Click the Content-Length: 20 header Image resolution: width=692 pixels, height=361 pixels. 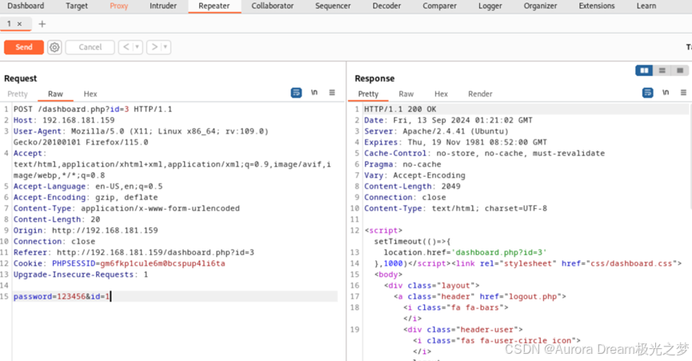pyautogui.click(x=57, y=219)
